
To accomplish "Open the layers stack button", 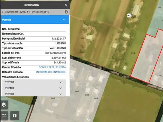I will (x=4, y=105).
